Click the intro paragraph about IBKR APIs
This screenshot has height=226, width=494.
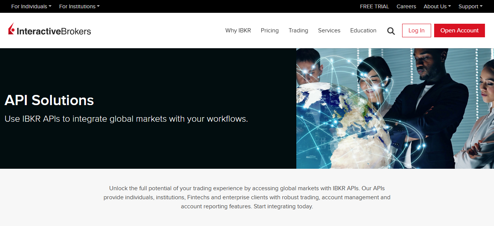[x=247, y=197]
